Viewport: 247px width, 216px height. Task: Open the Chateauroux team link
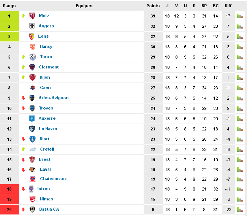(53, 179)
